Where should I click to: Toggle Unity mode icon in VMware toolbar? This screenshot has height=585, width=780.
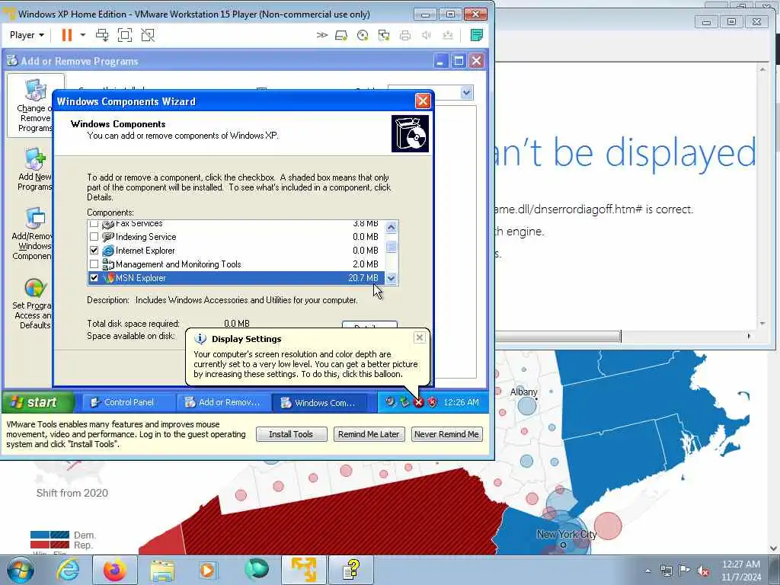(x=148, y=35)
